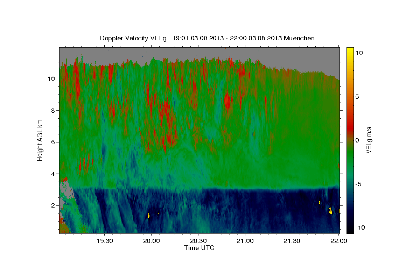Click the 'Time UTC' axis label
Viewport: 420px width, 280px height.
199,248
